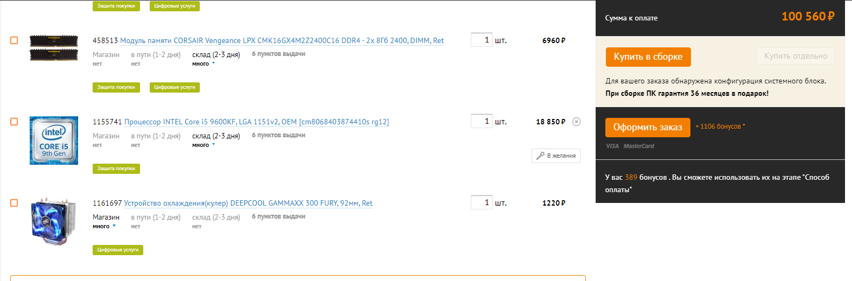Click the MasterCard payment logo
Screen dimensions: 852x281
click(639, 146)
